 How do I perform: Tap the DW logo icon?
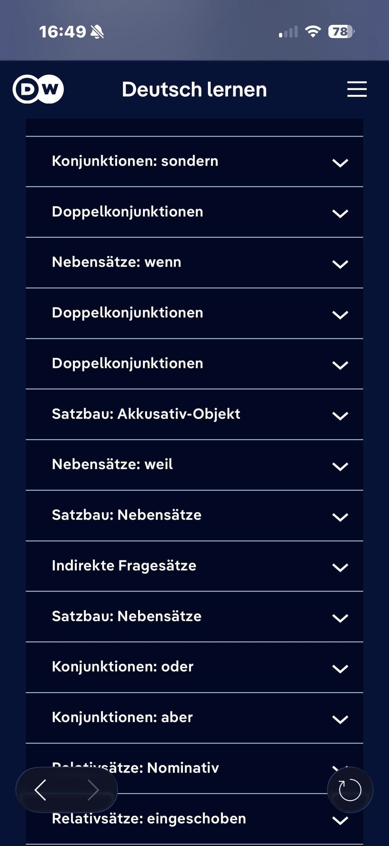[x=38, y=89]
